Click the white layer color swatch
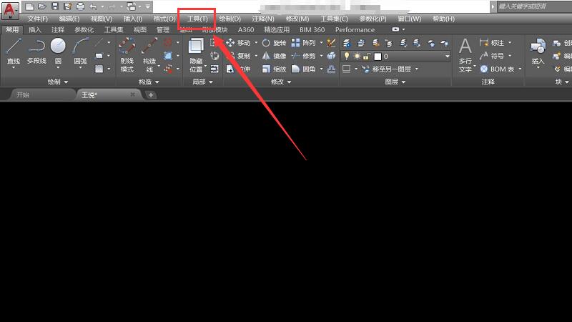This screenshot has width=572, height=322. point(378,56)
